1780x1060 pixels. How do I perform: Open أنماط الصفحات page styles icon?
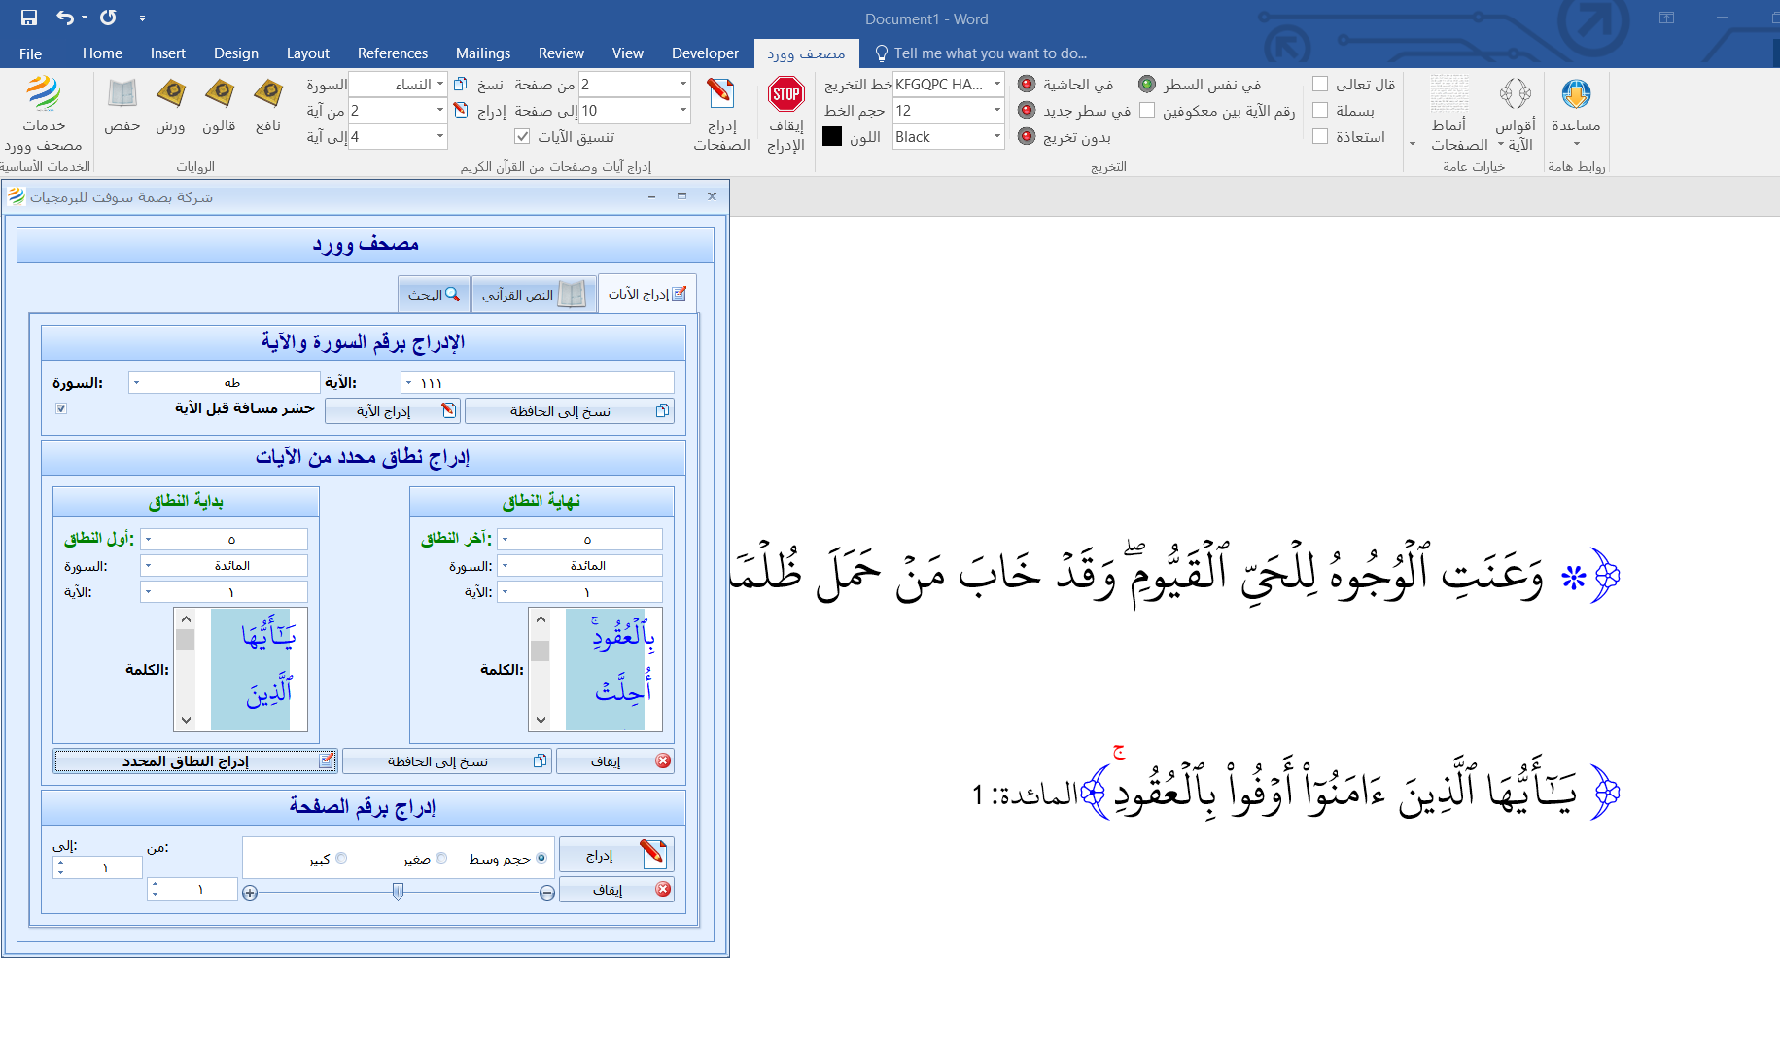(x=1449, y=94)
